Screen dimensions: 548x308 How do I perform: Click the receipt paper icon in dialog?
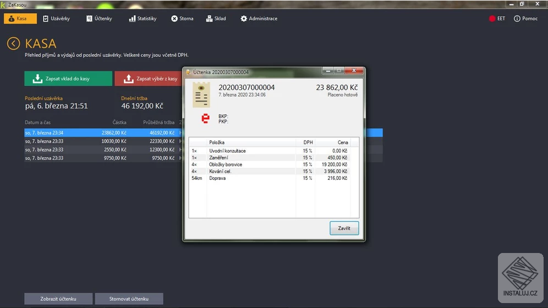(201, 95)
